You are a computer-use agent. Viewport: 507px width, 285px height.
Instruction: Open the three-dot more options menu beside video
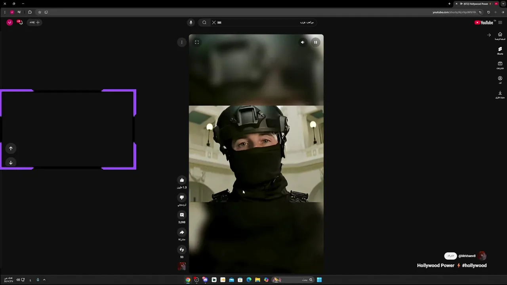[x=182, y=42]
